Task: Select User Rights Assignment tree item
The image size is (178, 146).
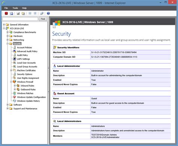Action: click(x=28, y=78)
